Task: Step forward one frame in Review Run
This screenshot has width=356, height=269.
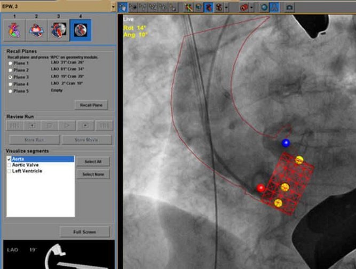Action: click(85, 125)
